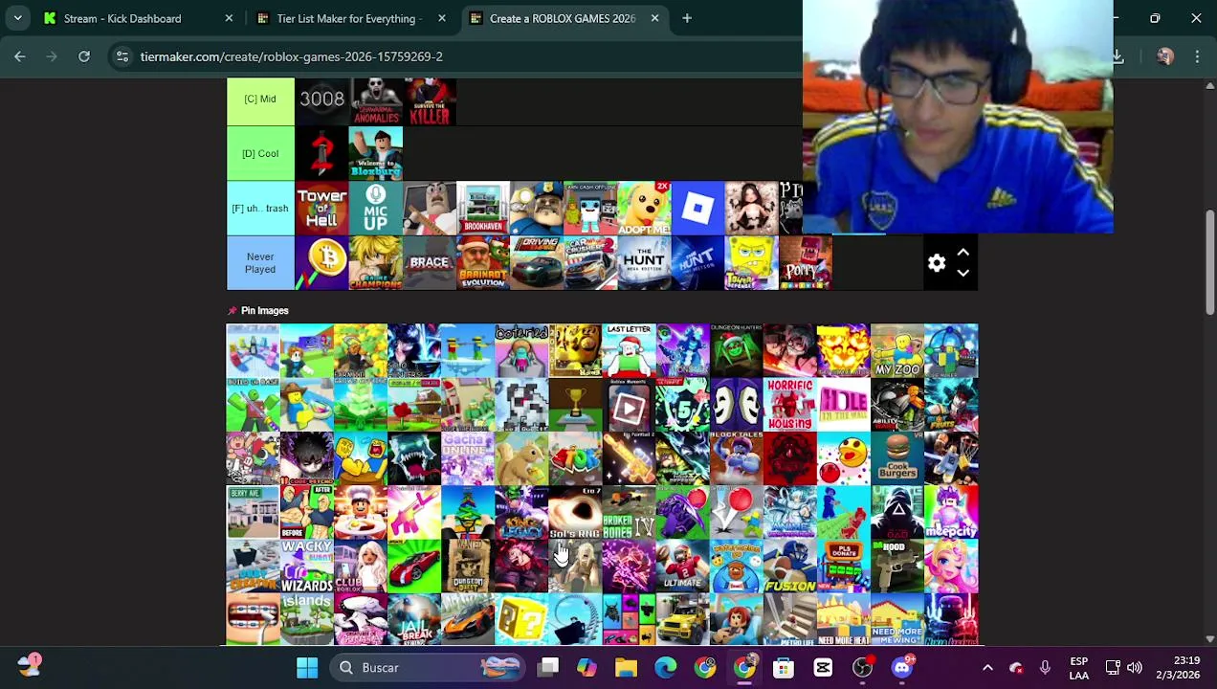Select the Brace thumbnail
The width and height of the screenshot is (1217, 689).
pyautogui.click(x=430, y=263)
